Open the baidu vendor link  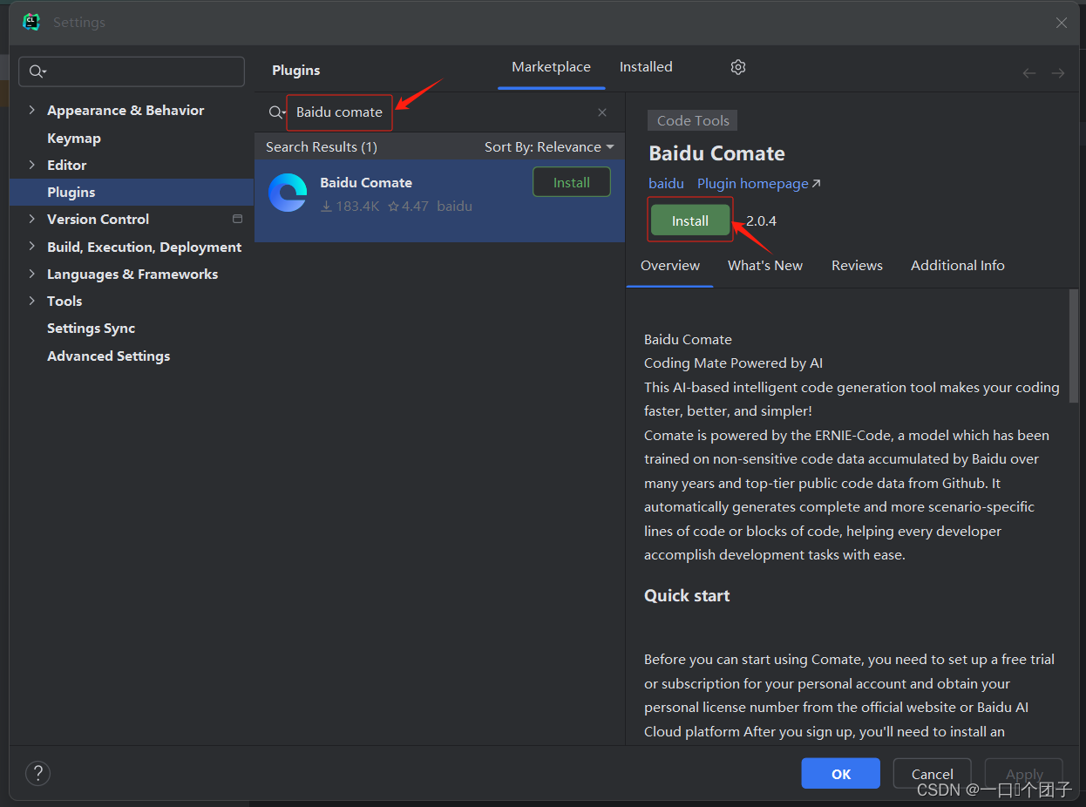point(666,184)
